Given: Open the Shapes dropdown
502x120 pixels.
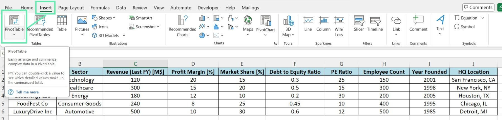Looking at the screenshot, I should click(114, 18).
